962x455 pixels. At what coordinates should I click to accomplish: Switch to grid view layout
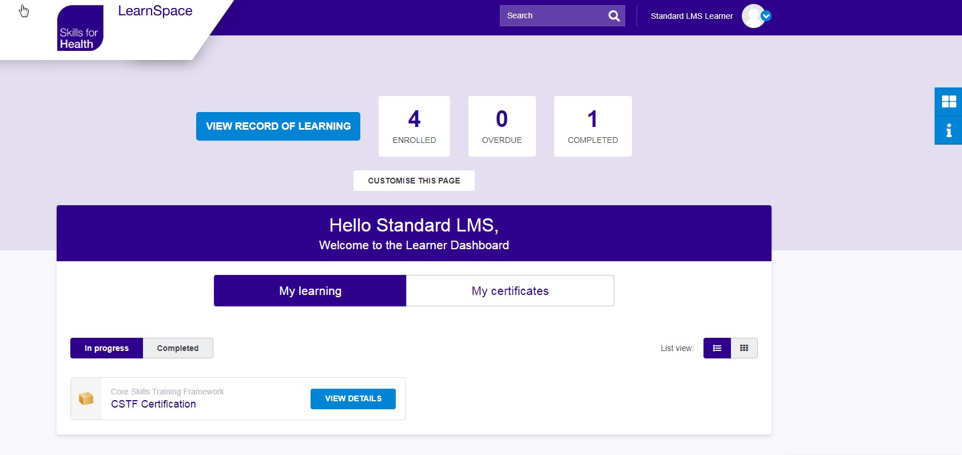point(744,348)
